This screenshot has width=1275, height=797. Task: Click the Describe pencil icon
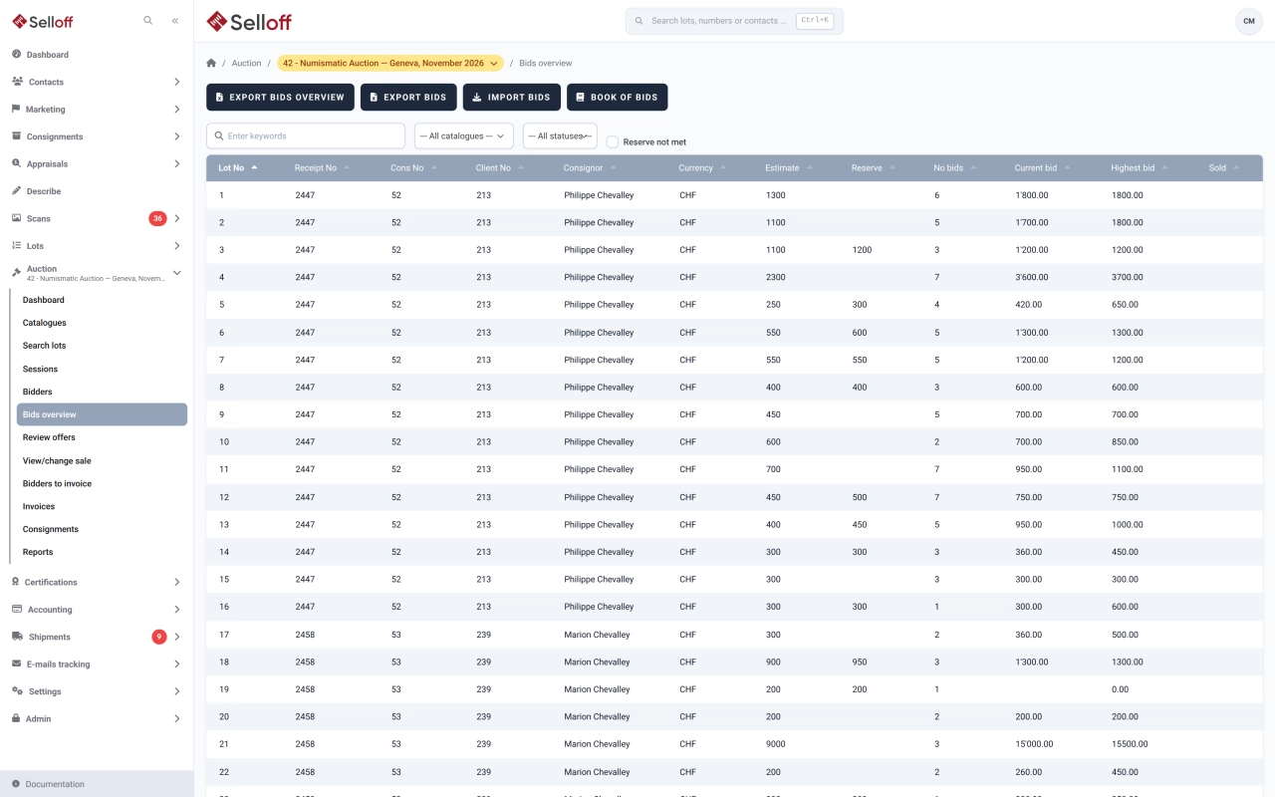click(17, 190)
